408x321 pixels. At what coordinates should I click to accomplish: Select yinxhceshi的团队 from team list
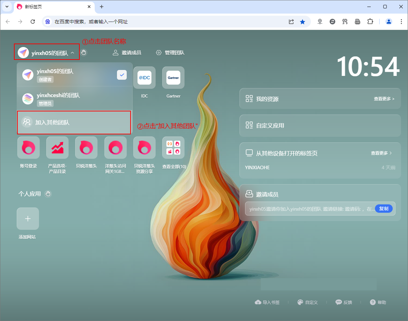pyautogui.click(x=58, y=95)
